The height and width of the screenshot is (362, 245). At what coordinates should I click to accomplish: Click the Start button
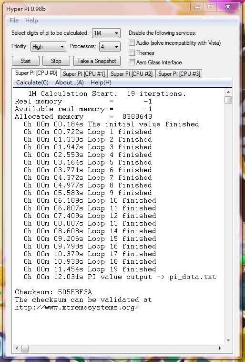coord(25,61)
